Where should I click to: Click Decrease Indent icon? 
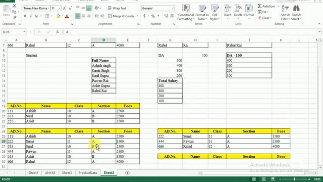tap(96, 16)
